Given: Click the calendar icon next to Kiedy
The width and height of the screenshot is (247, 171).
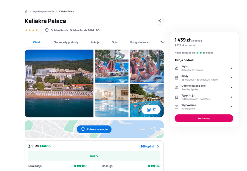Looking at the screenshot, I should click(x=177, y=78).
